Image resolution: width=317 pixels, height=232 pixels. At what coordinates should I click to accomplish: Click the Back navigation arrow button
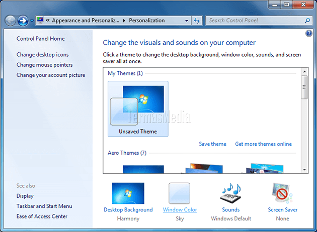click(x=10, y=21)
